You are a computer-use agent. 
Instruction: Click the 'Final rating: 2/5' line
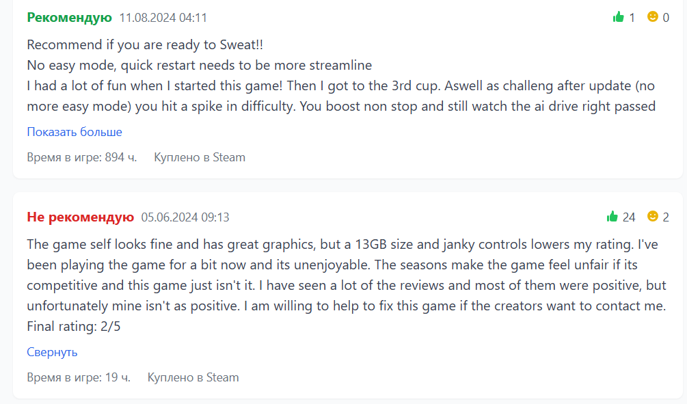pyautogui.click(x=74, y=326)
